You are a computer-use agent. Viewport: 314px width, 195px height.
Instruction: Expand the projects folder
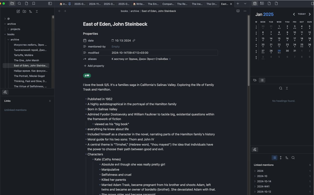[x=8, y=29]
